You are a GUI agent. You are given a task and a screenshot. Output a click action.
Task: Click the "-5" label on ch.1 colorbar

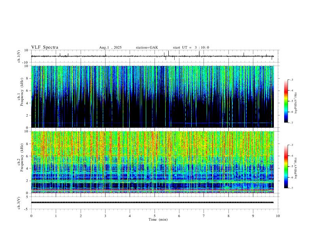pyautogui.click(x=292, y=101)
